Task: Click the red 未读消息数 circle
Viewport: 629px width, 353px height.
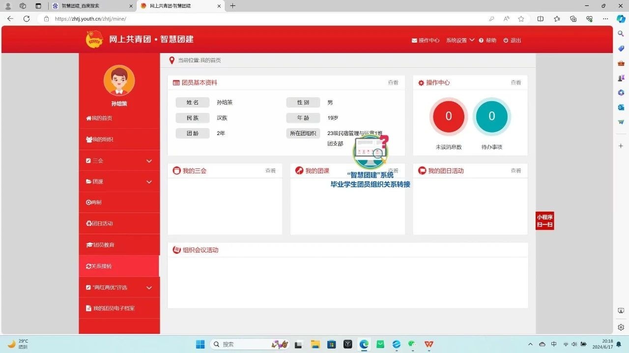Action: (449, 116)
